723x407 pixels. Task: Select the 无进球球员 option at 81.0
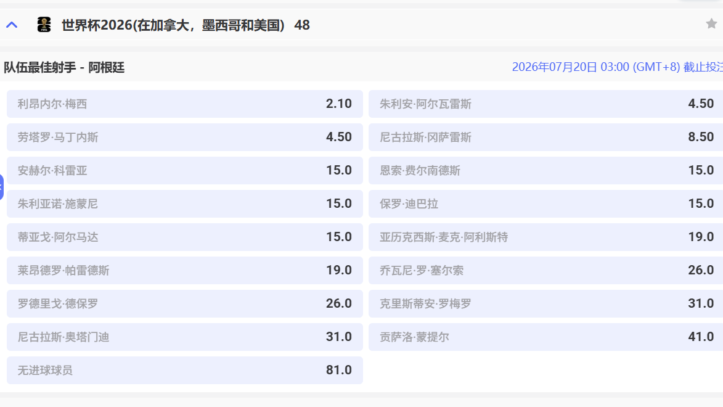click(184, 371)
